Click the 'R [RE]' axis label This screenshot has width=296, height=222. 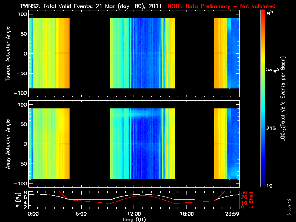(x=18, y=200)
